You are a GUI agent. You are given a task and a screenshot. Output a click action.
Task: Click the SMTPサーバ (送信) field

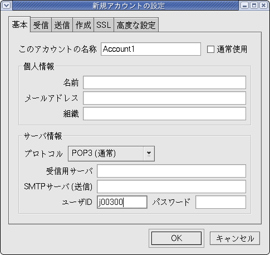click(x=171, y=187)
